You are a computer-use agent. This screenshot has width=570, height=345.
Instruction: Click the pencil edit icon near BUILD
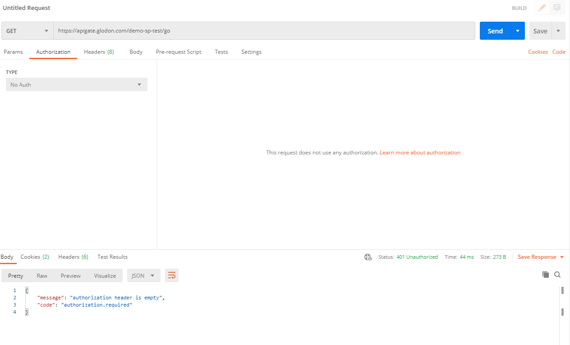point(542,8)
